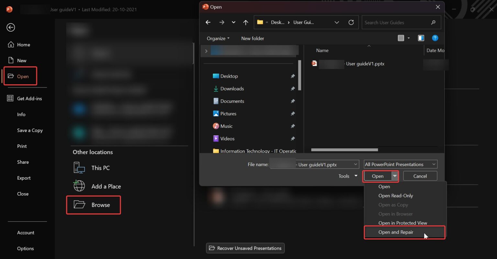Go forward in the Open dialog
This screenshot has width=497, height=259.
point(222,22)
